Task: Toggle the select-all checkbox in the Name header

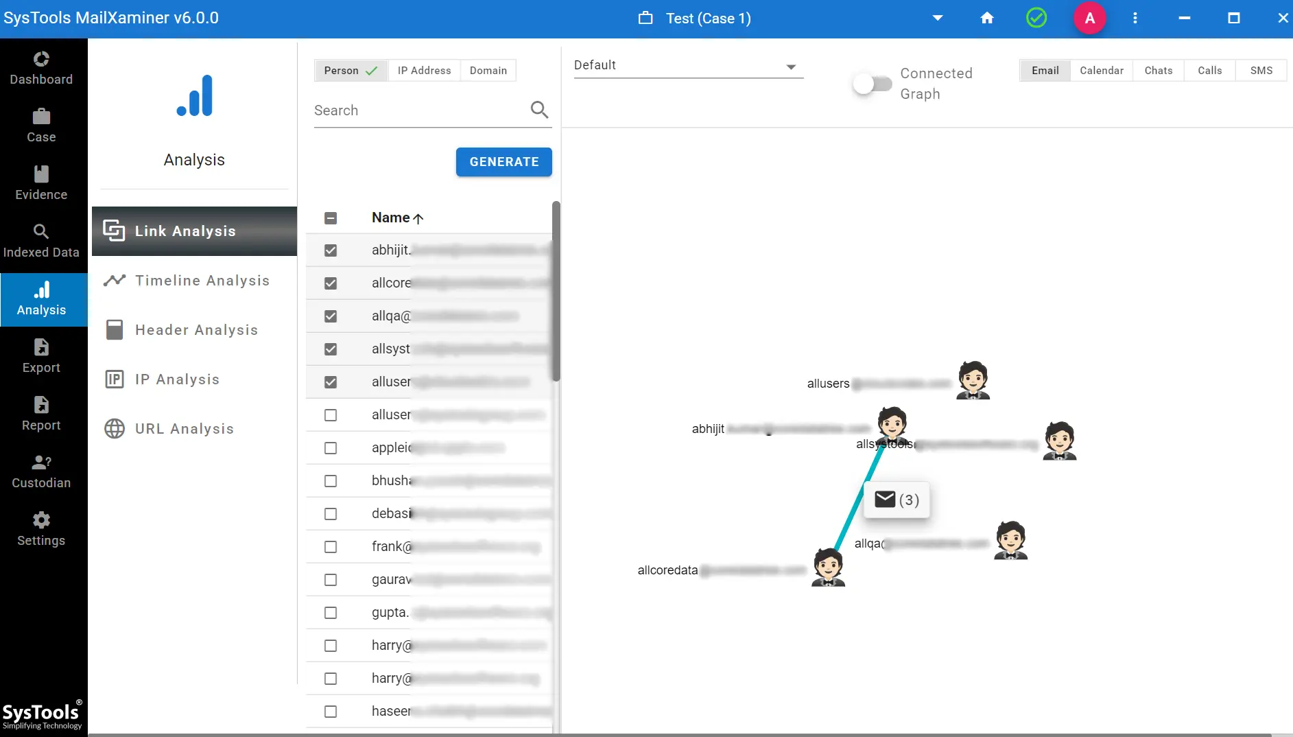Action: pos(331,218)
